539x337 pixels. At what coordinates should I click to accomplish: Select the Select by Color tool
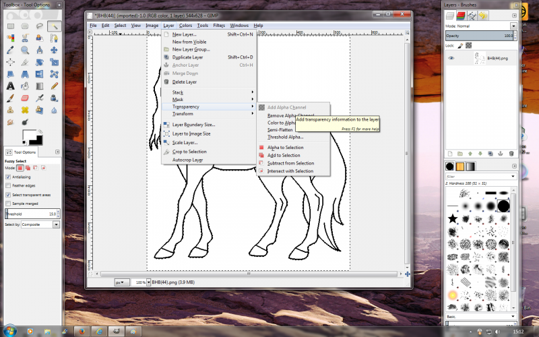coord(11,38)
